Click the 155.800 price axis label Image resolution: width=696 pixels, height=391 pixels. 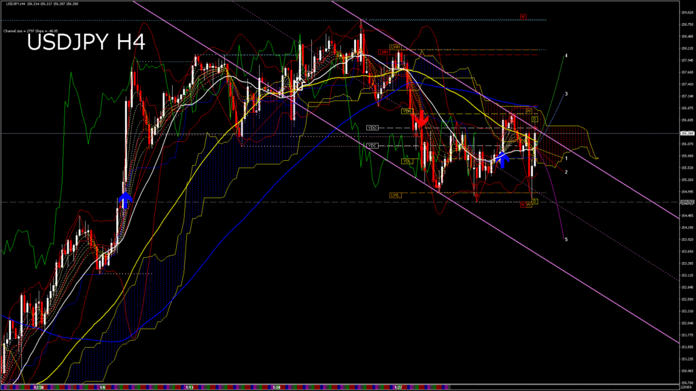688,156
